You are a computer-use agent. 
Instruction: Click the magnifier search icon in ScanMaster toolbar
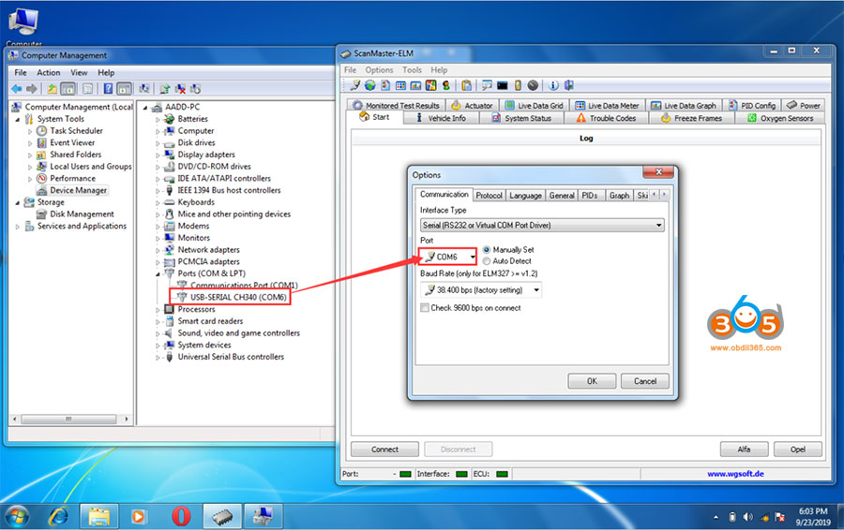[x=487, y=85]
